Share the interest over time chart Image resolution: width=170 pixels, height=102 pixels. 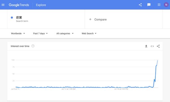click(x=158, y=46)
